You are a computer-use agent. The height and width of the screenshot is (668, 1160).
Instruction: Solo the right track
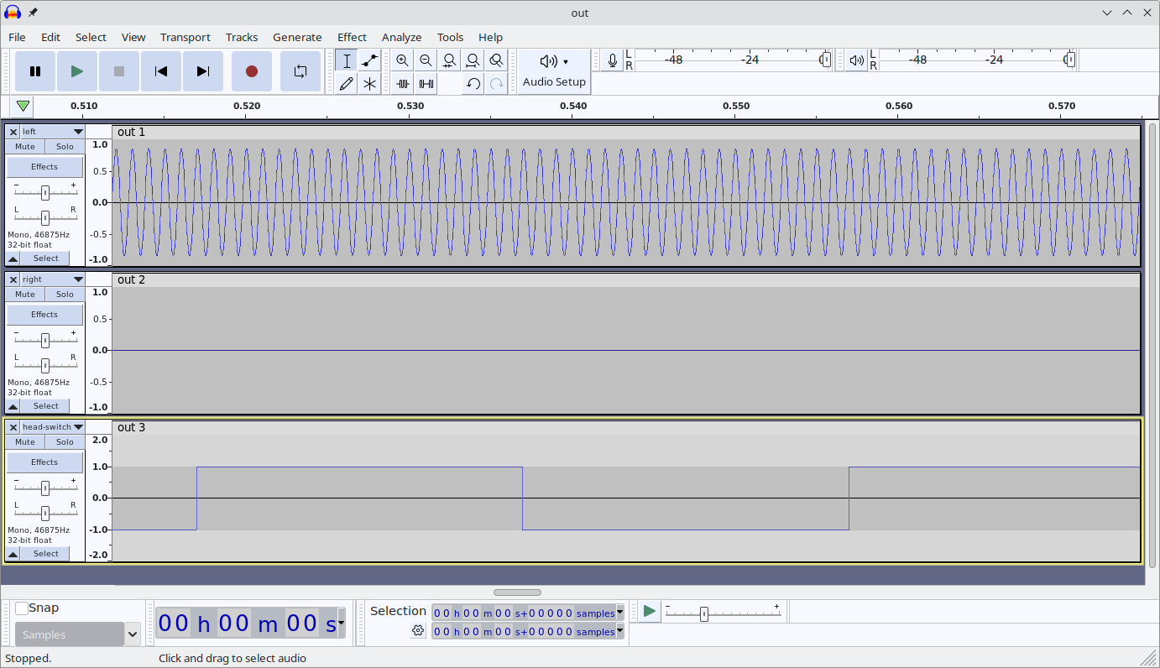(65, 295)
